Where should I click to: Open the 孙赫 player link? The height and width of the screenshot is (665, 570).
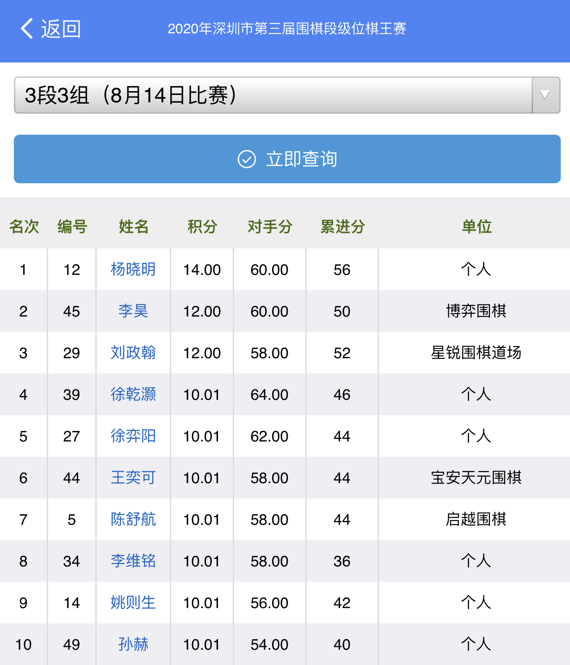tap(133, 644)
